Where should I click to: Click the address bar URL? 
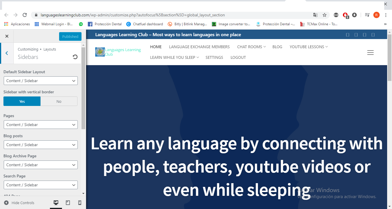tap(133, 15)
